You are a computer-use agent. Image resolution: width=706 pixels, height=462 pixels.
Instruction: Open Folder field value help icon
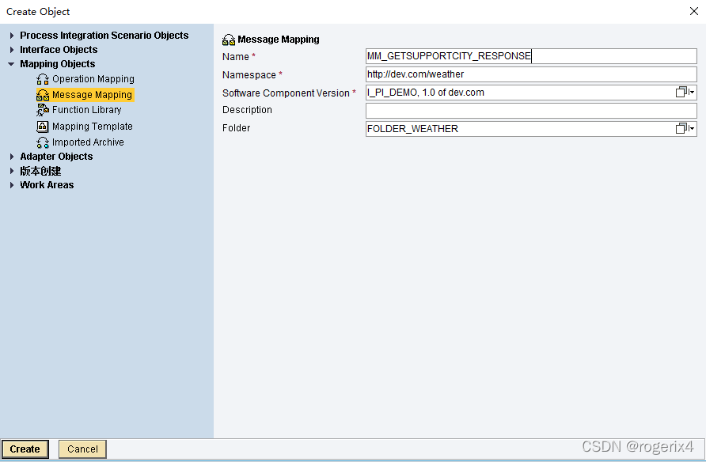click(x=685, y=129)
